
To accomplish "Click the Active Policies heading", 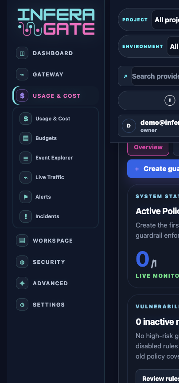I will coord(157,211).
